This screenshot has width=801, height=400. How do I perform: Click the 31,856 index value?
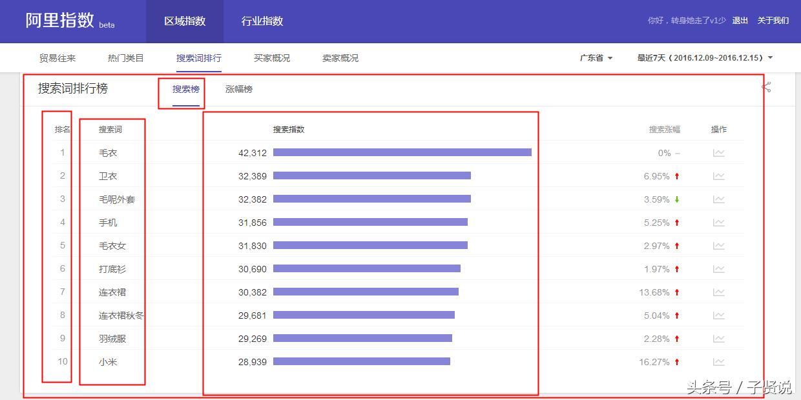(253, 223)
